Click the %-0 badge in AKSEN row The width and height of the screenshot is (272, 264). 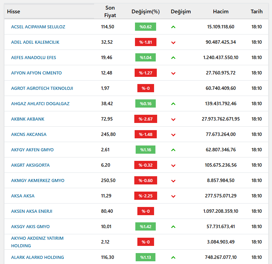coord(146,211)
